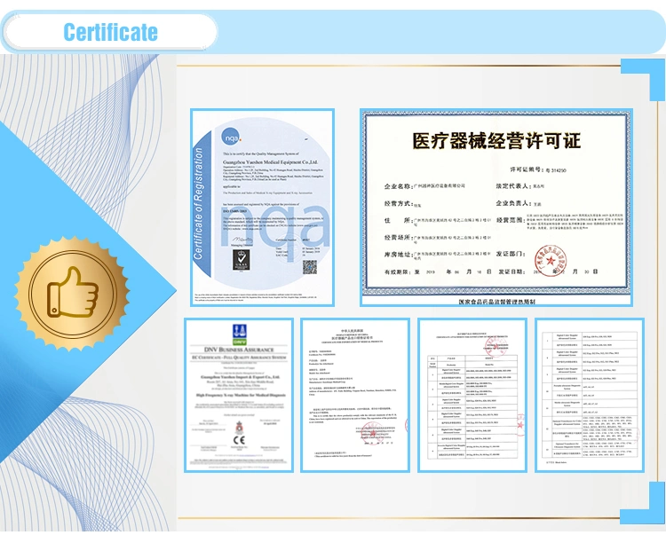Click the blue corner bracket at bottom right
Screen dimensions: 666x535
(643, 503)
